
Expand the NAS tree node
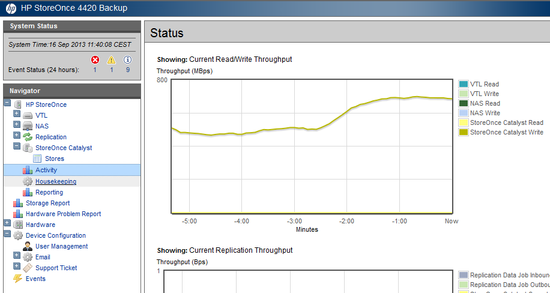(x=16, y=124)
